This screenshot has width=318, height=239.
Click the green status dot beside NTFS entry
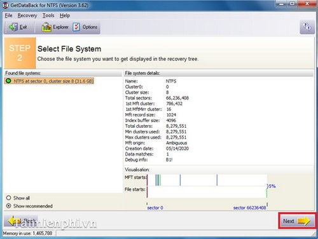point(8,81)
